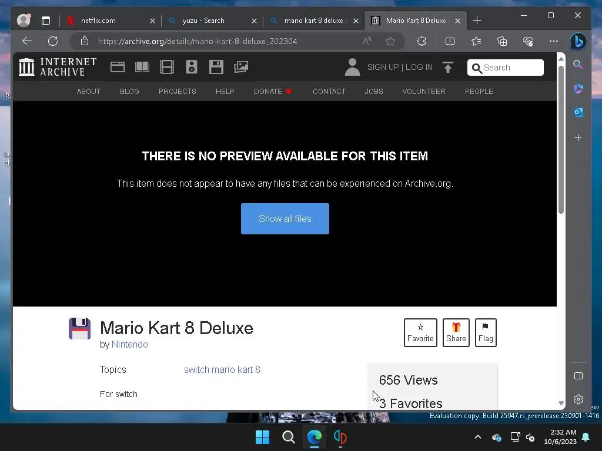The image size is (602, 451).
Task: Open Read Aloud icon in address bar
Action: coord(367,41)
